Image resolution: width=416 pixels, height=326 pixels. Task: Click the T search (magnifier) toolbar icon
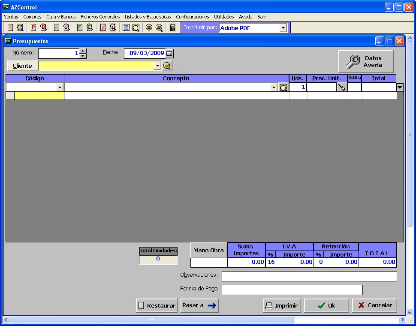click(x=113, y=27)
